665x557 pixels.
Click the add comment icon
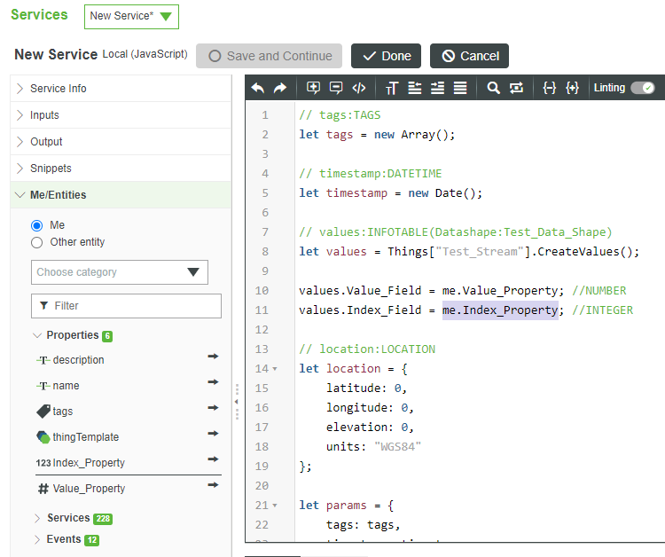click(x=313, y=88)
